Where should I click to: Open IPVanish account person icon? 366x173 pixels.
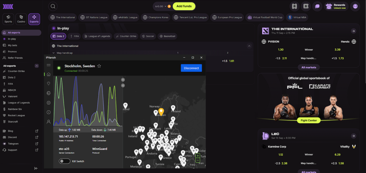pos(49,122)
